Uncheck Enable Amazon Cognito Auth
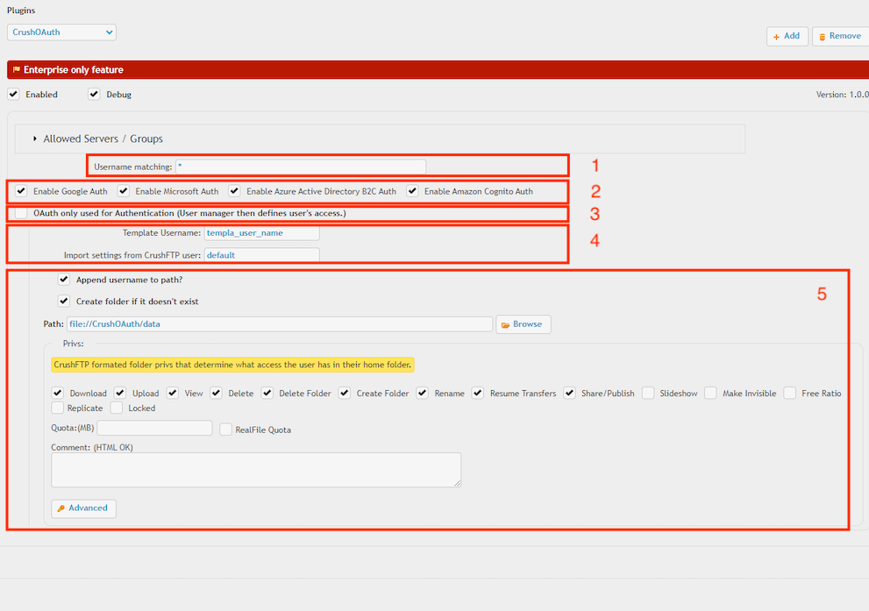869x611 pixels. 412,191
